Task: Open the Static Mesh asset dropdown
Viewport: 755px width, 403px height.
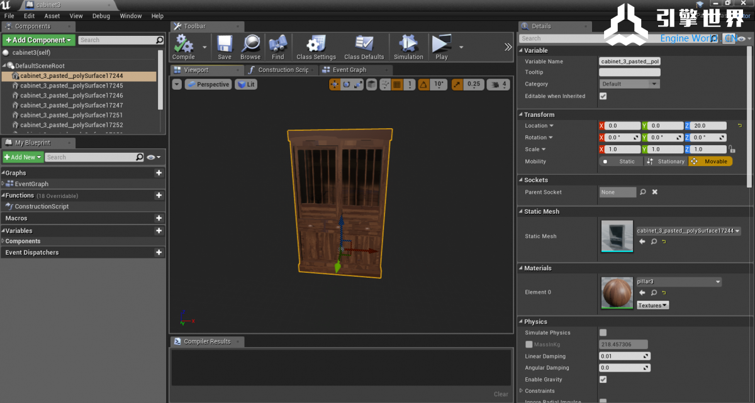Action: (x=688, y=231)
